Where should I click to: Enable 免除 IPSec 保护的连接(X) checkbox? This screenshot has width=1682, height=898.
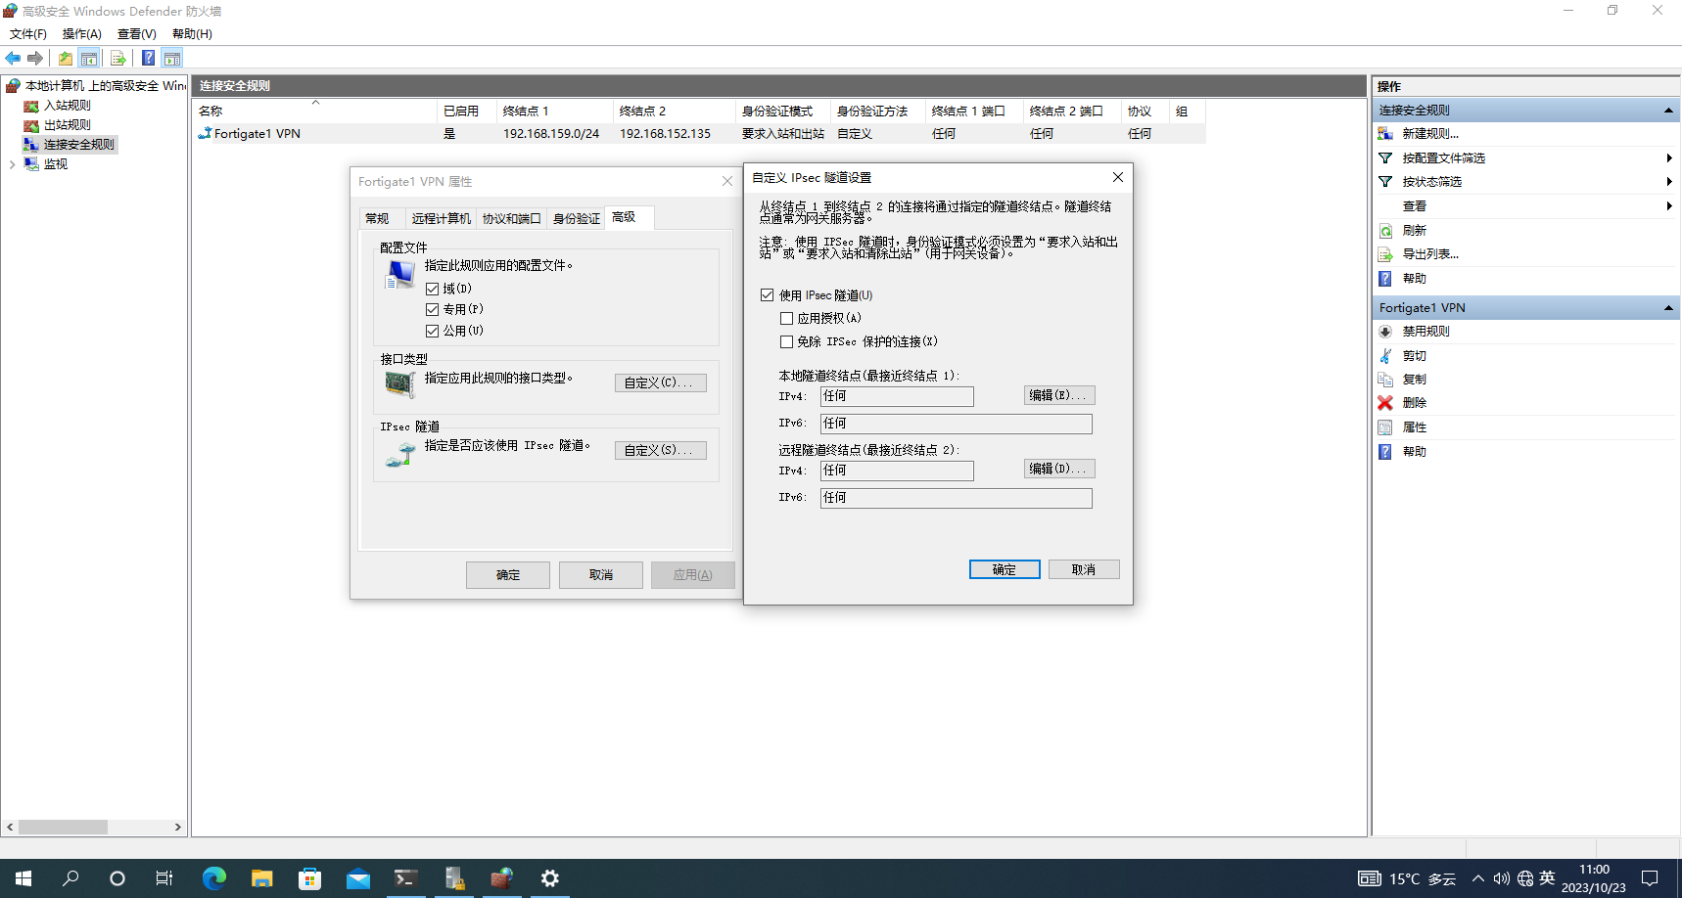click(x=786, y=342)
